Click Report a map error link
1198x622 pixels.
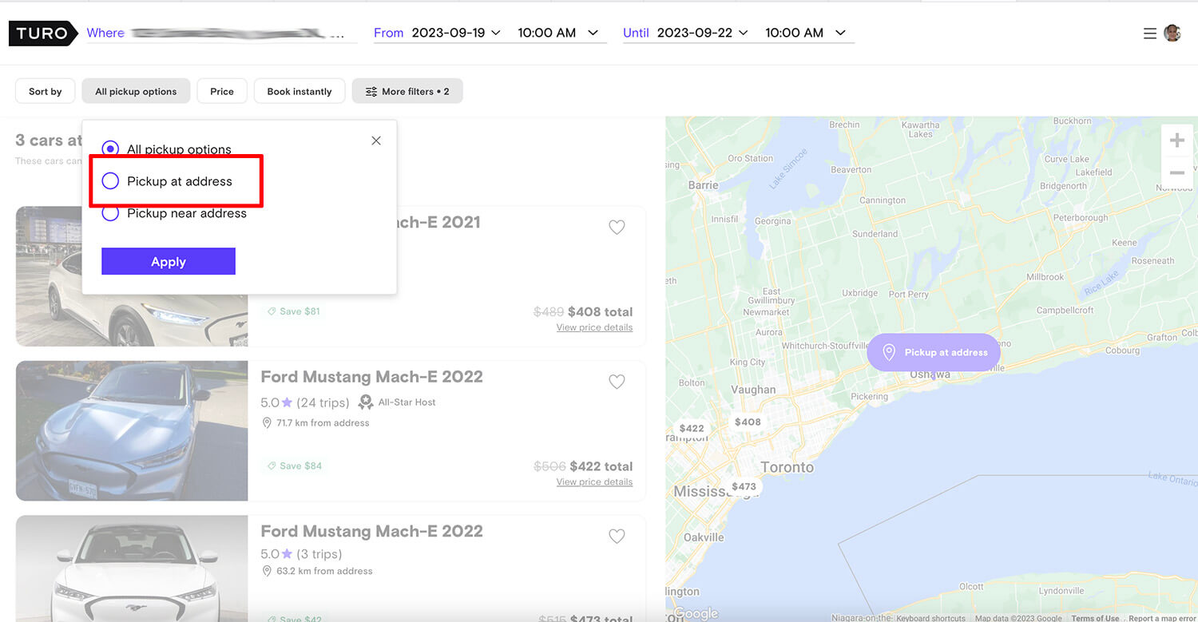(x=1162, y=618)
